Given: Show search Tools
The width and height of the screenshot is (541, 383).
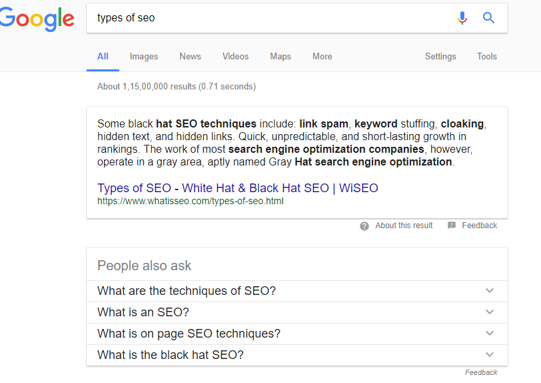Looking at the screenshot, I should pyautogui.click(x=487, y=56).
